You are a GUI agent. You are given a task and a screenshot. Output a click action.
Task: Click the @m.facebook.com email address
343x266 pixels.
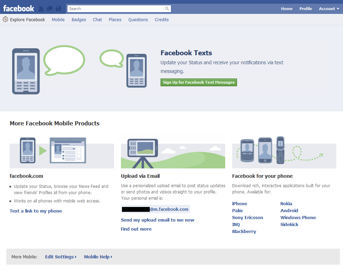[156, 209]
